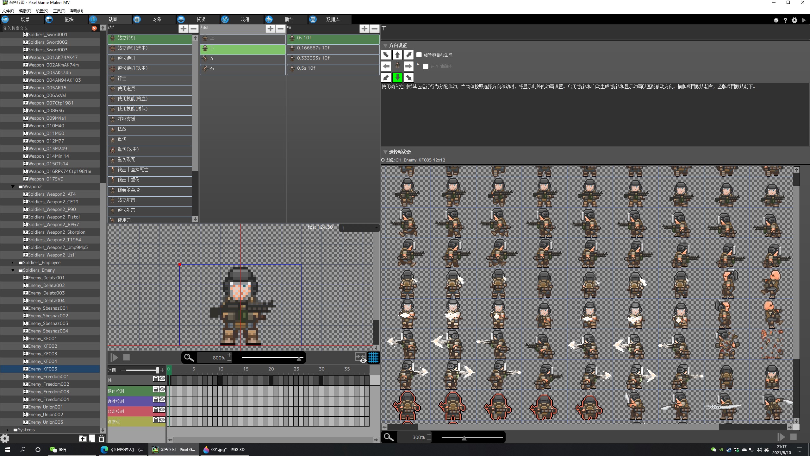810x456 pixels.
Task: Toggle visibility eye for 帧 track
Action: [x=162, y=378]
